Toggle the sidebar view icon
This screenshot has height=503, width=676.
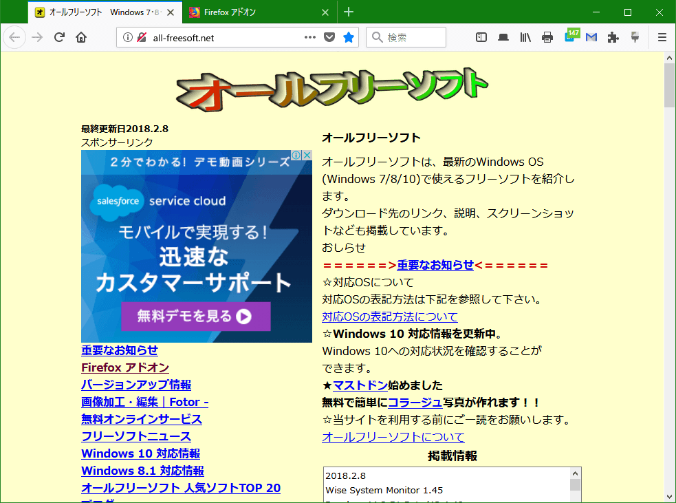481,38
